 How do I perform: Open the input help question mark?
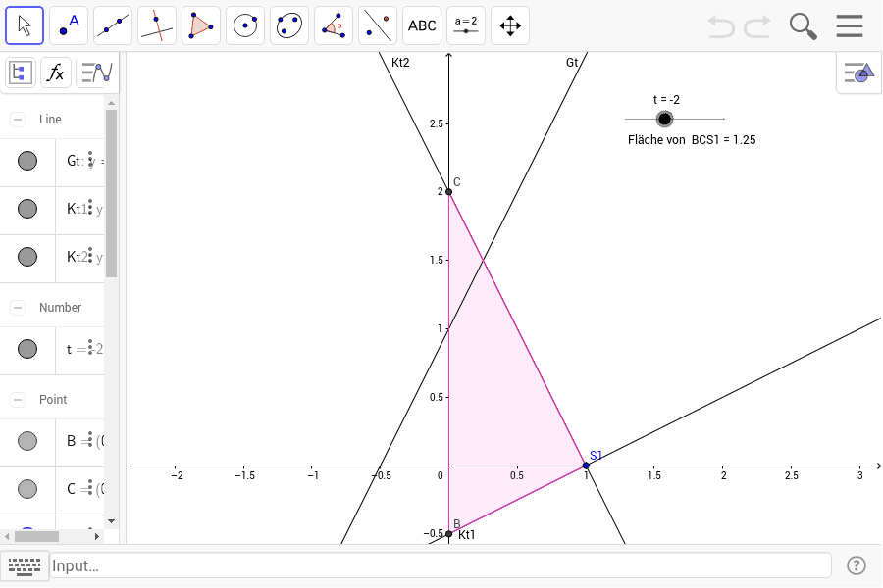click(x=857, y=565)
